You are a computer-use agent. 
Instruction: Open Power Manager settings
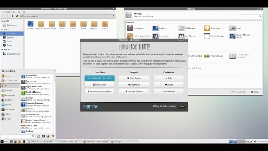pos(214,56)
